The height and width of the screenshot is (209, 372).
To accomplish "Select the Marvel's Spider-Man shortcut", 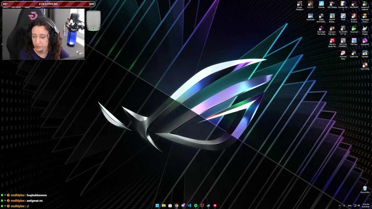I will click(x=332, y=43).
